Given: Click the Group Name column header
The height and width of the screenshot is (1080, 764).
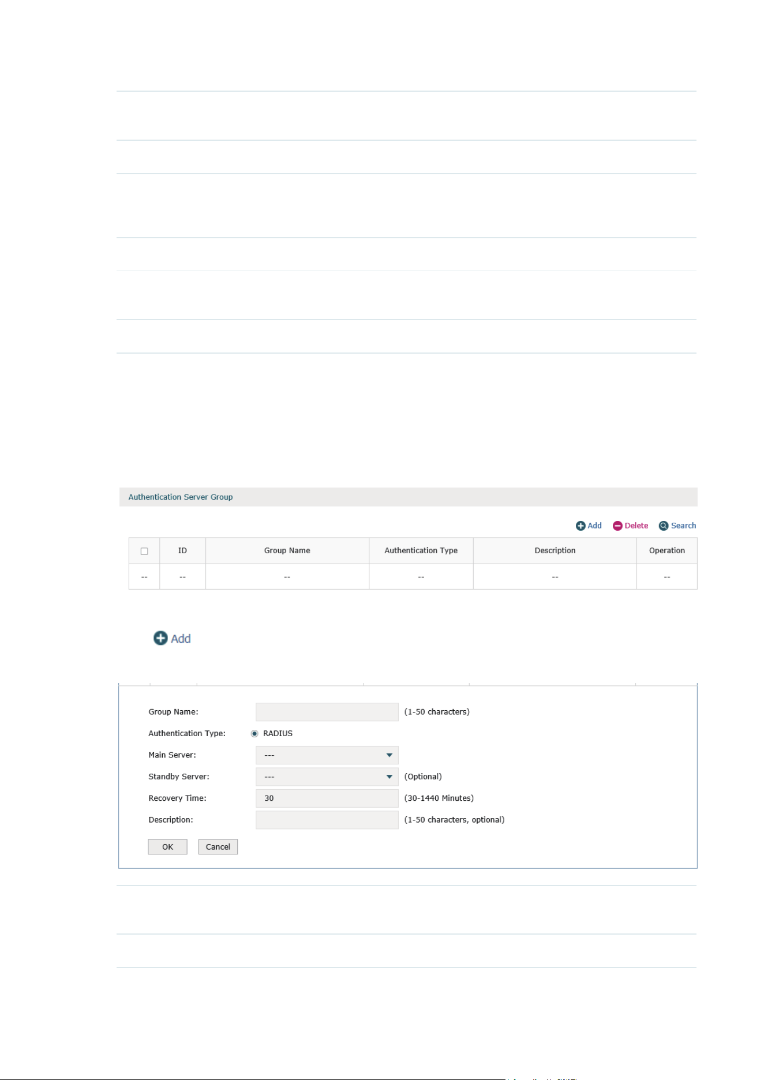Looking at the screenshot, I should pyautogui.click(x=287, y=550).
